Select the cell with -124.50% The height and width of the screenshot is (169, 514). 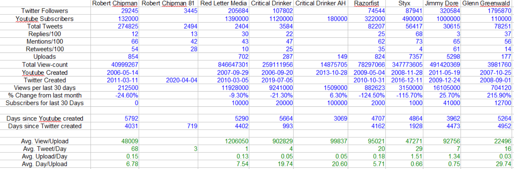(x=367, y=95)
